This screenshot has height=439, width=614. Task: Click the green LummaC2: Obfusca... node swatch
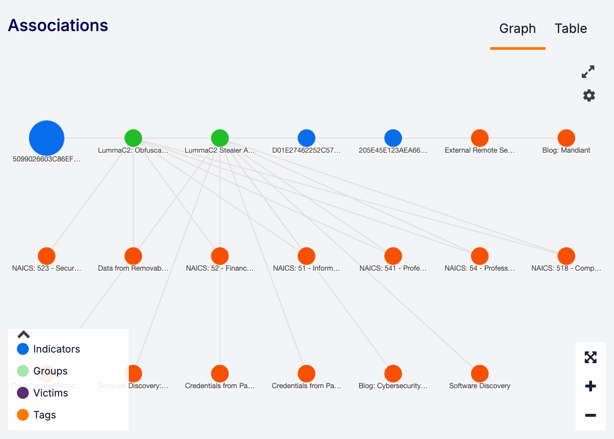pos(133,138)
